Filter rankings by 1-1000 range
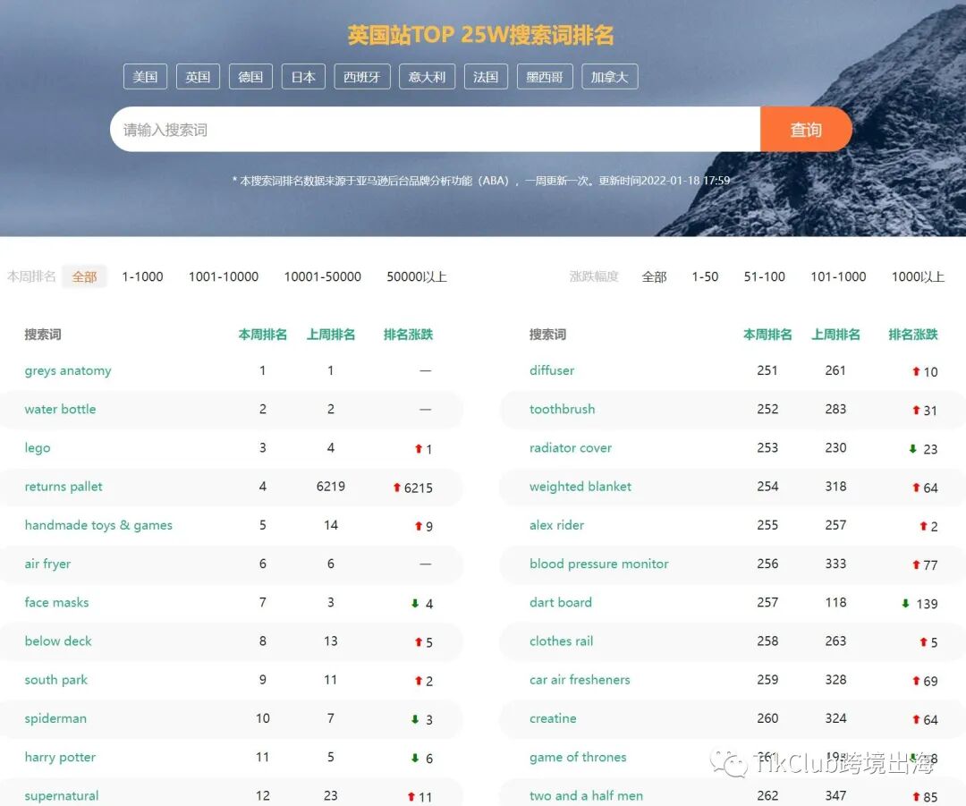Viewport: 966px width, 806px height. pyautogui.click(x=142, y=276)
